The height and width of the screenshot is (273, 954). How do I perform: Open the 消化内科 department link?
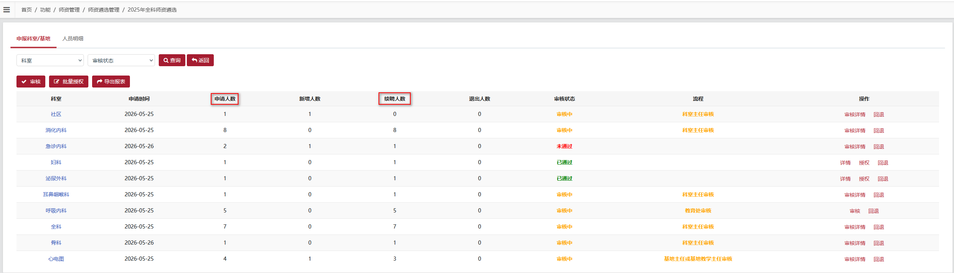coord(56,130)
